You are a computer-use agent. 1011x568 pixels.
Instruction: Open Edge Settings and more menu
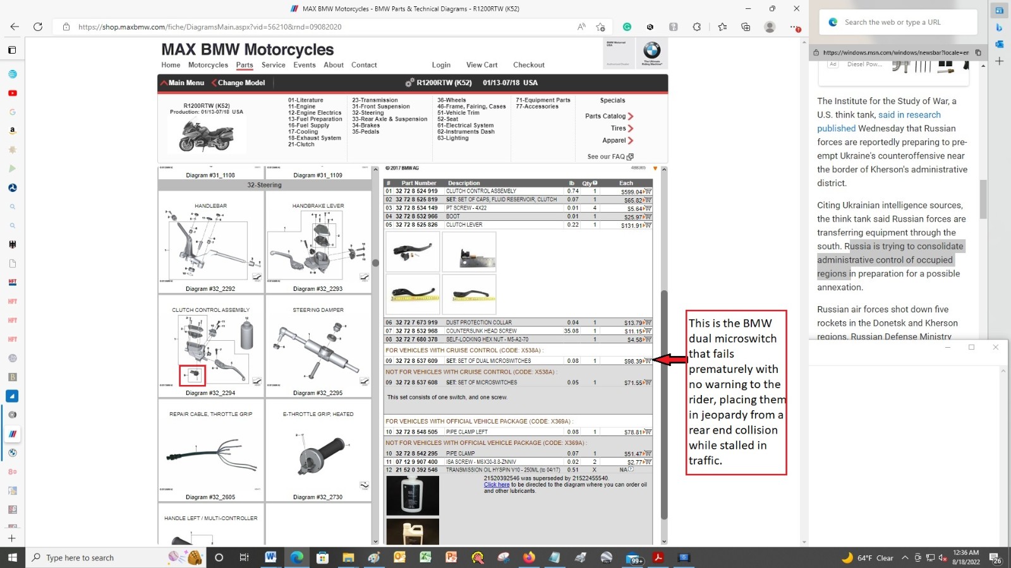pyautogui.click(x=794, y=27)
